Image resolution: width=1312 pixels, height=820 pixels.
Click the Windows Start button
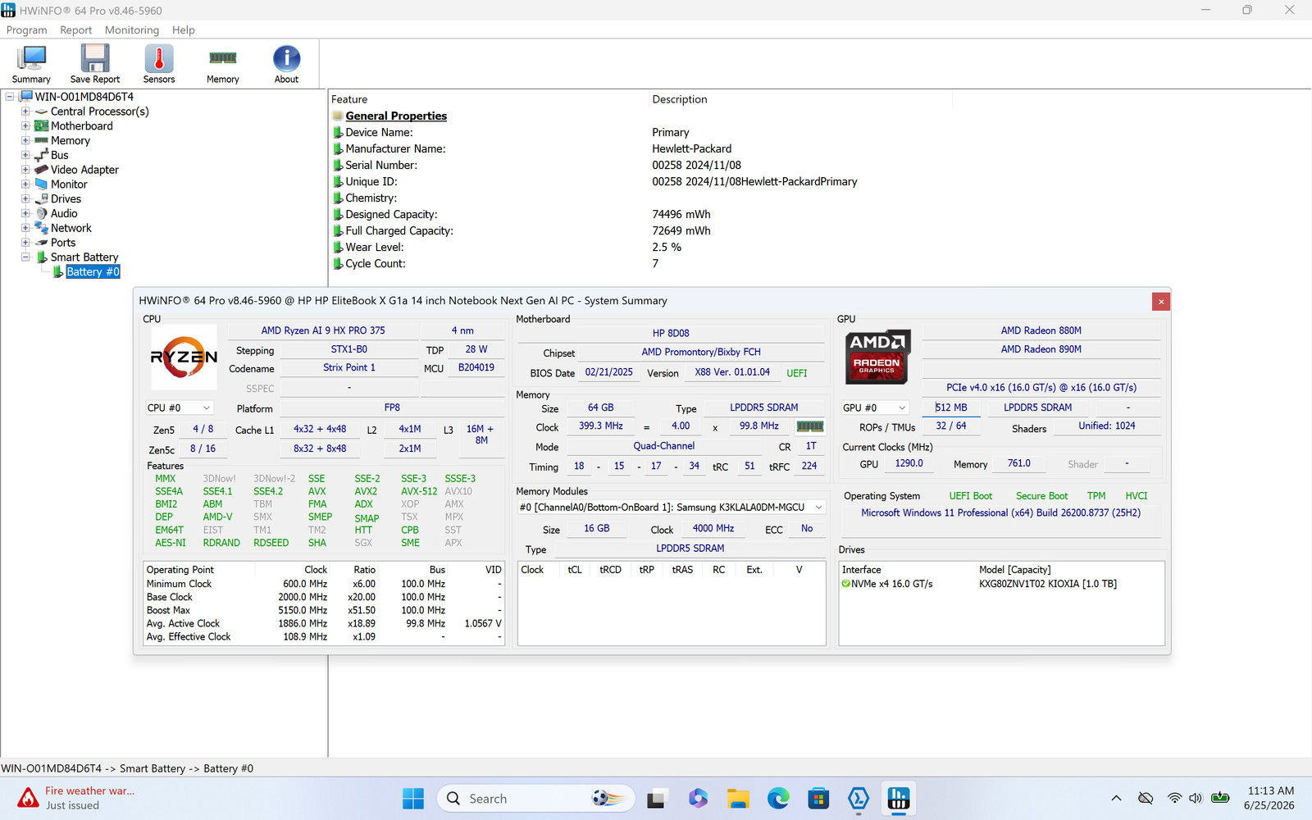point(413,799)
